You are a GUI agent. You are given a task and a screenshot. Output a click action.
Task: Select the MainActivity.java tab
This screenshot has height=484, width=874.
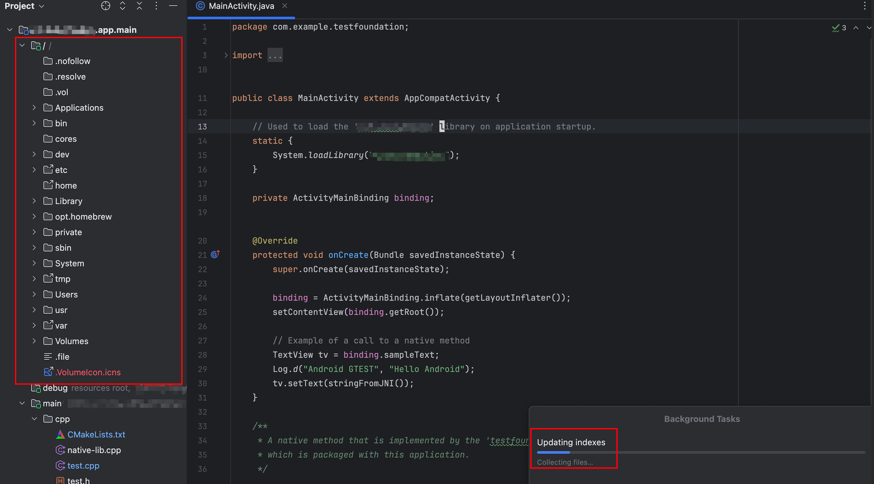(x=241, y=6)
